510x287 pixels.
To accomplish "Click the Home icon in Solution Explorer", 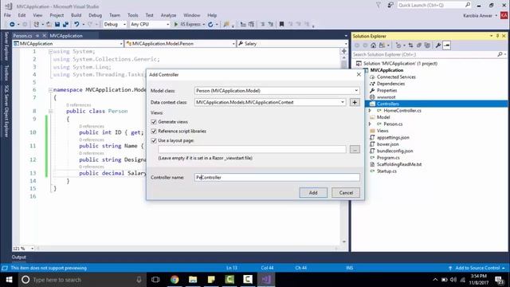I will [x=374, y=45].
